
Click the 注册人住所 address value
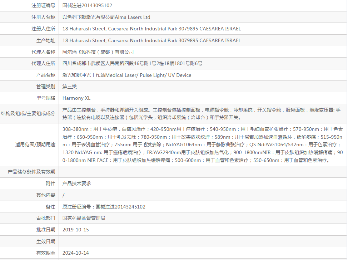(x=151, y=29)
